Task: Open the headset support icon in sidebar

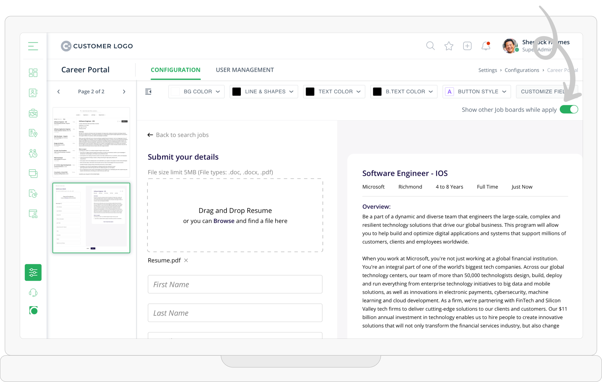Action: [x=33, y=293]
